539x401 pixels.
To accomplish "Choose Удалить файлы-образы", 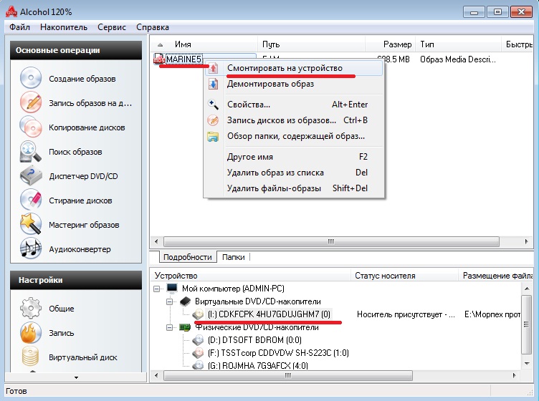I will 294,188.
